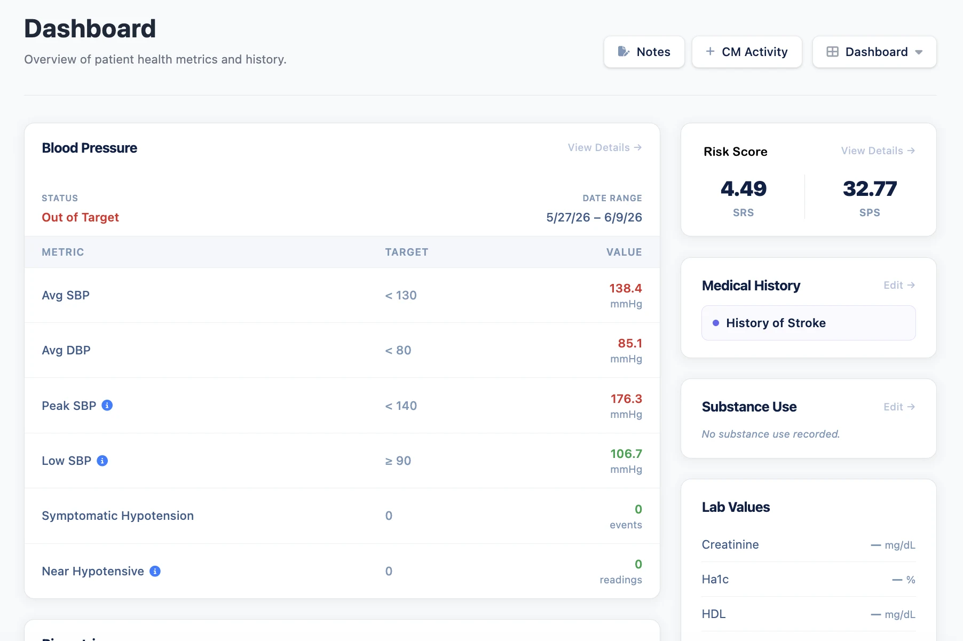Click the Lab Values card title
The image size is (963, 641).
point(736,507)
